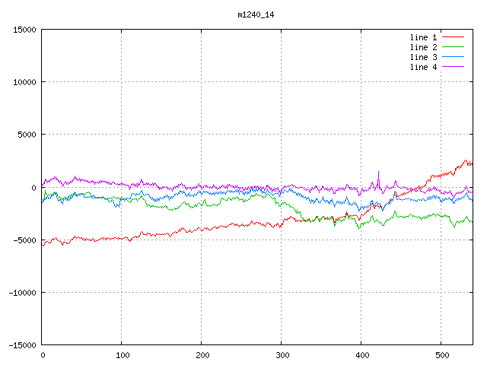Click the 'line 3' legend label
487x365 pixels.
point(423,57)
